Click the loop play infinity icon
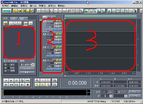The image size is (143, 104). (x=27, y=81)
